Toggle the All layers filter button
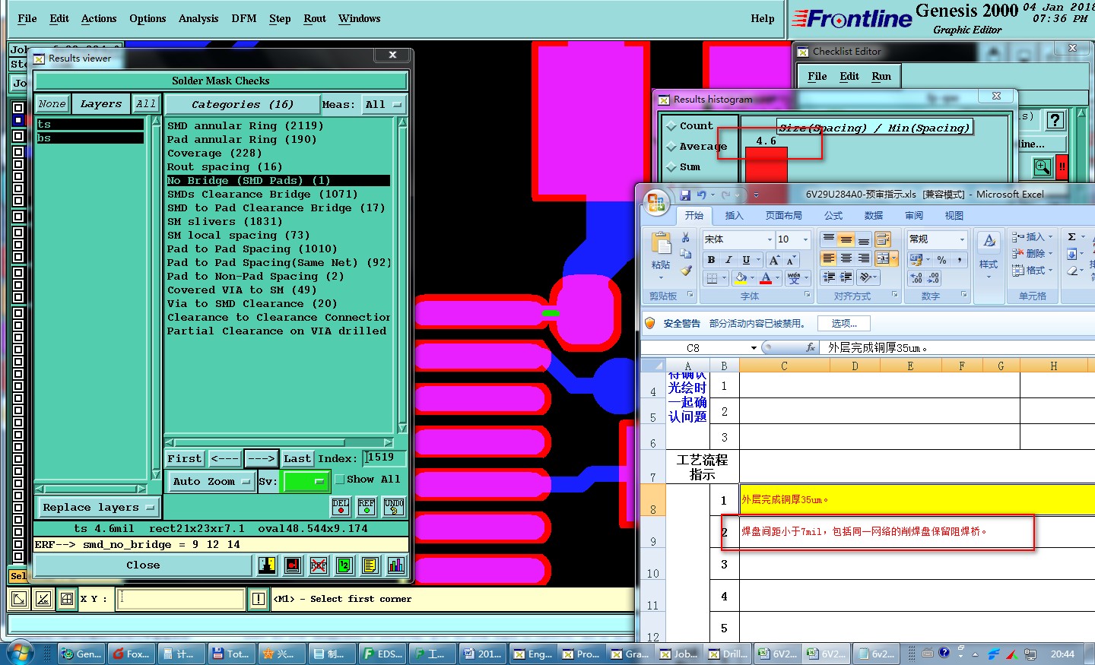The width and height of the screenshot is (1095, 665). point(146,104)
